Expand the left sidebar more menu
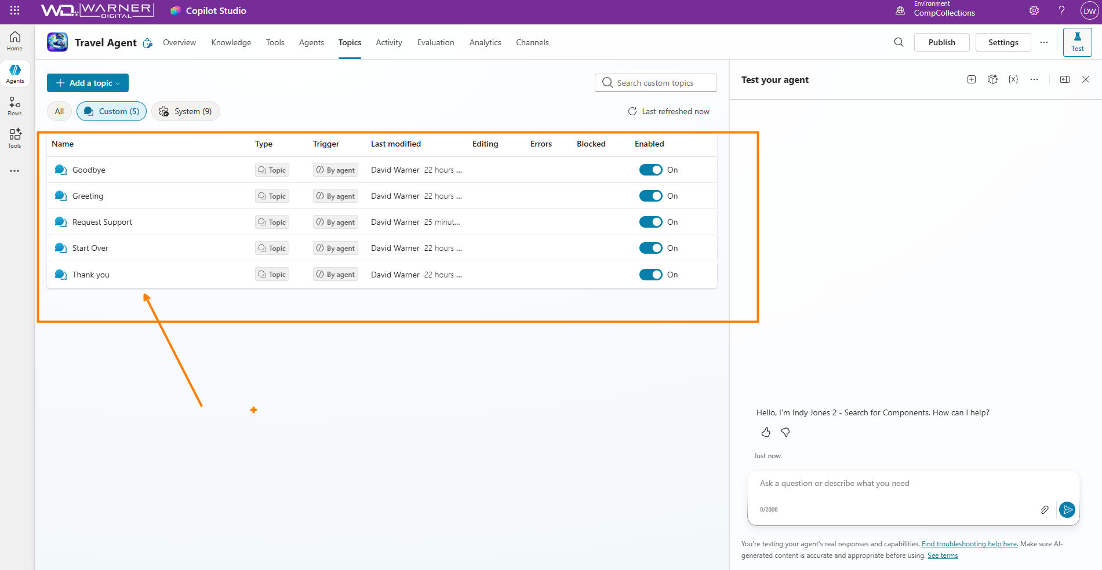The width and height of the screenshot is (1102, 570). [x=14, y=171]
